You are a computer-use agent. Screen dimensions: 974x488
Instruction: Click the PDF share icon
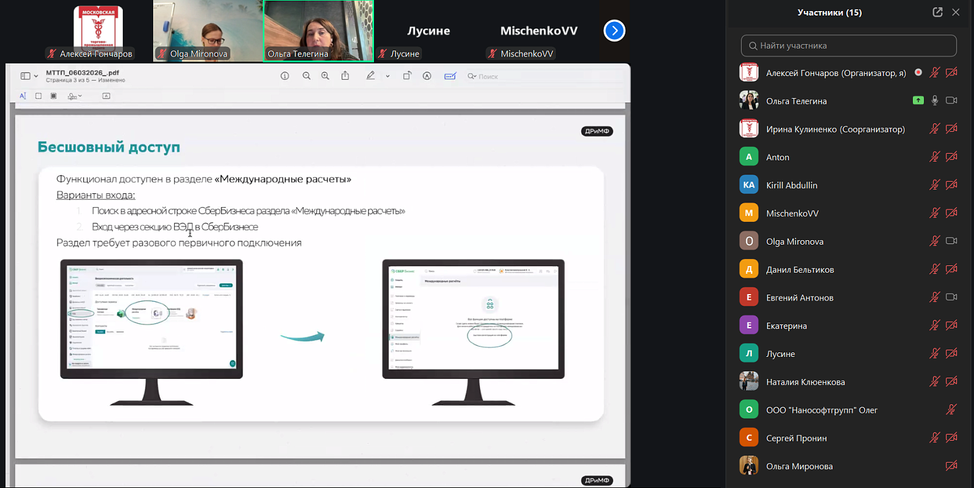pyautogui.click(x=345, y=76)
